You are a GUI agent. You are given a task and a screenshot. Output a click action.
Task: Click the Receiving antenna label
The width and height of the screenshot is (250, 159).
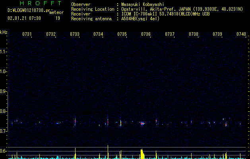(x=91, y=19)
